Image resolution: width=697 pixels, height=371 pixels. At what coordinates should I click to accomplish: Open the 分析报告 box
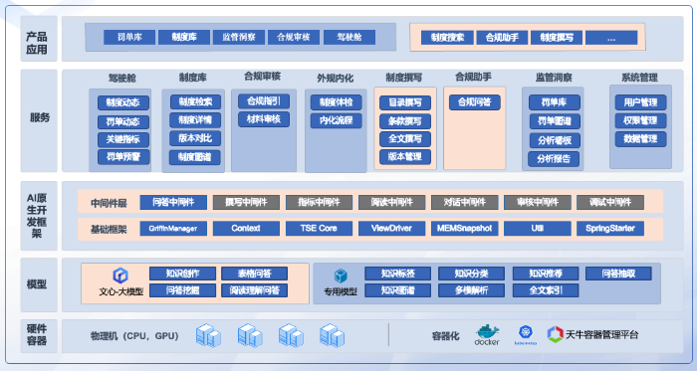[x=554, y=159]
